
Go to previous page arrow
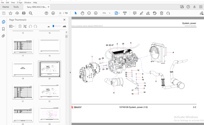click(46, 13)
